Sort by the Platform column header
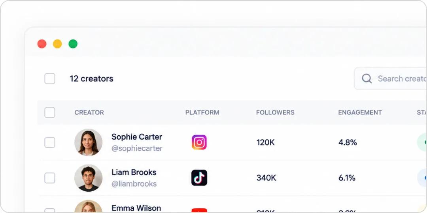Screen dimensions: 427x213 point(202,112)
